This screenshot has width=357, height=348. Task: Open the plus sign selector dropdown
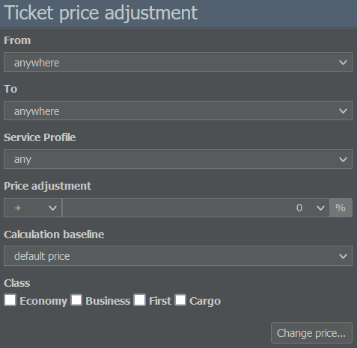pos(33,208)
